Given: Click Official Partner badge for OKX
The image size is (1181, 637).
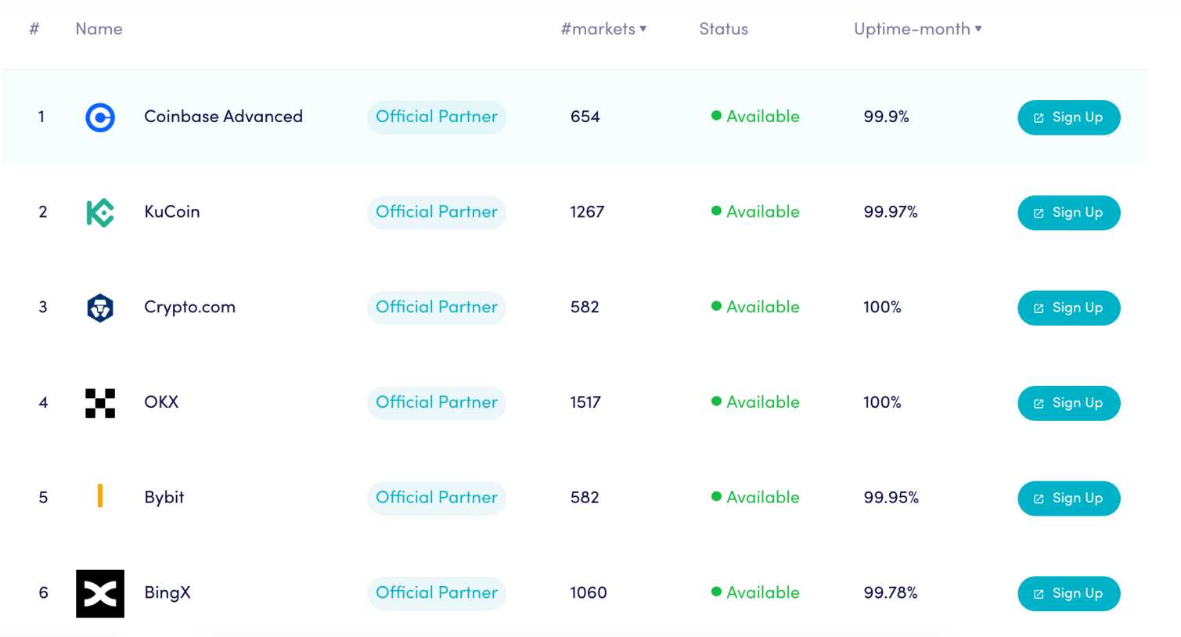Looking at the screenshot, I should click(437, 403).
